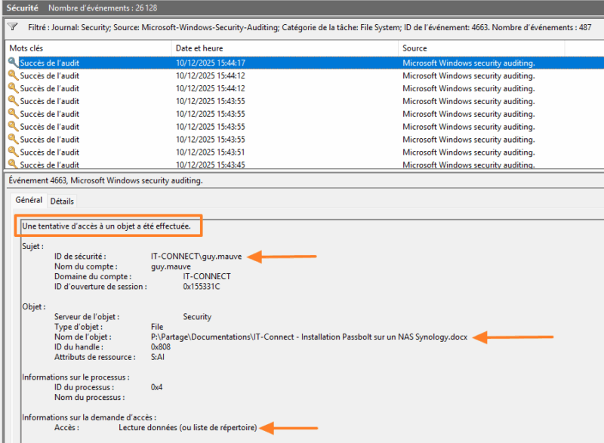604x443 pixels.
Task: Click the object name path ending Synology.docx
Action: click(x=309, y=337)
